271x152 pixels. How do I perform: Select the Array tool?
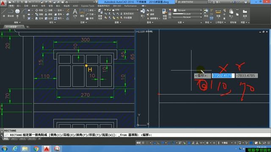coord(58,18)
